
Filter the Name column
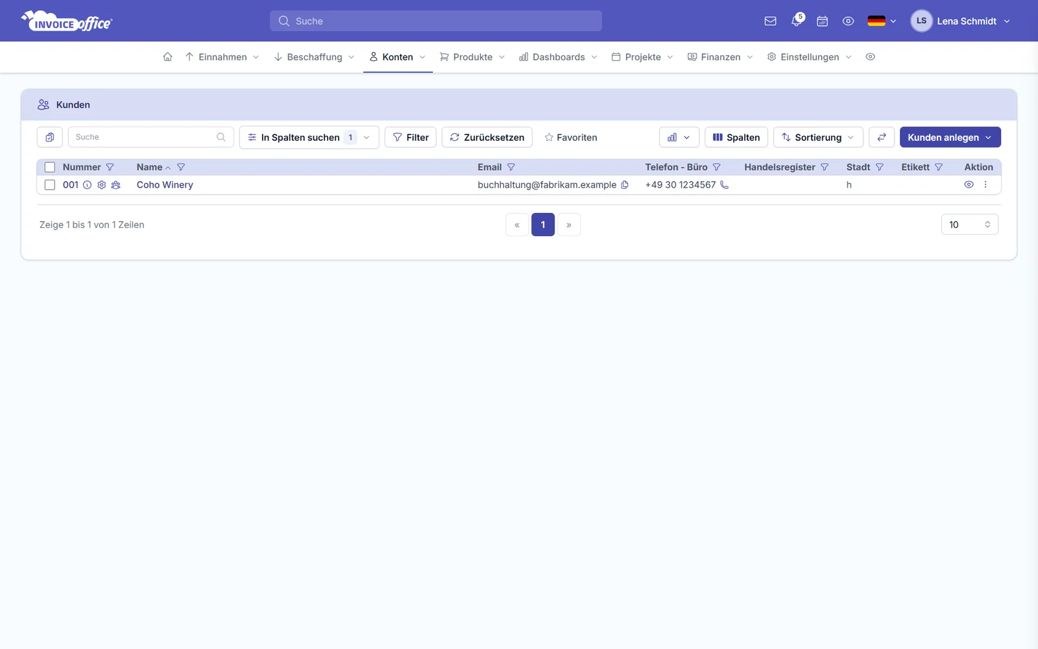181,167
